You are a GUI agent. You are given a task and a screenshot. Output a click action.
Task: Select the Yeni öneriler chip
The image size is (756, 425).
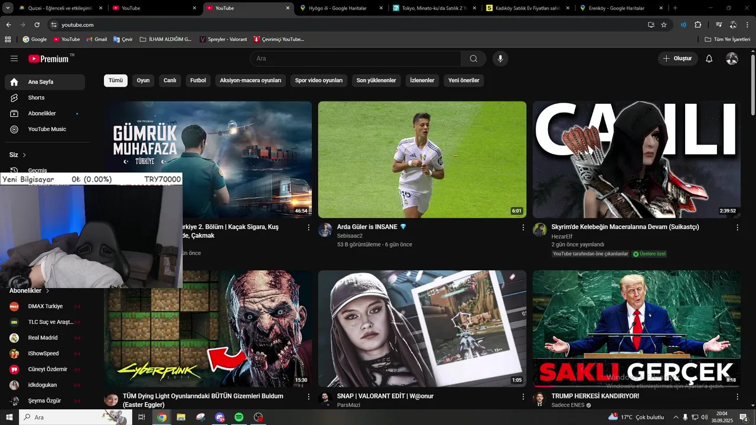[x=464, y=80]
